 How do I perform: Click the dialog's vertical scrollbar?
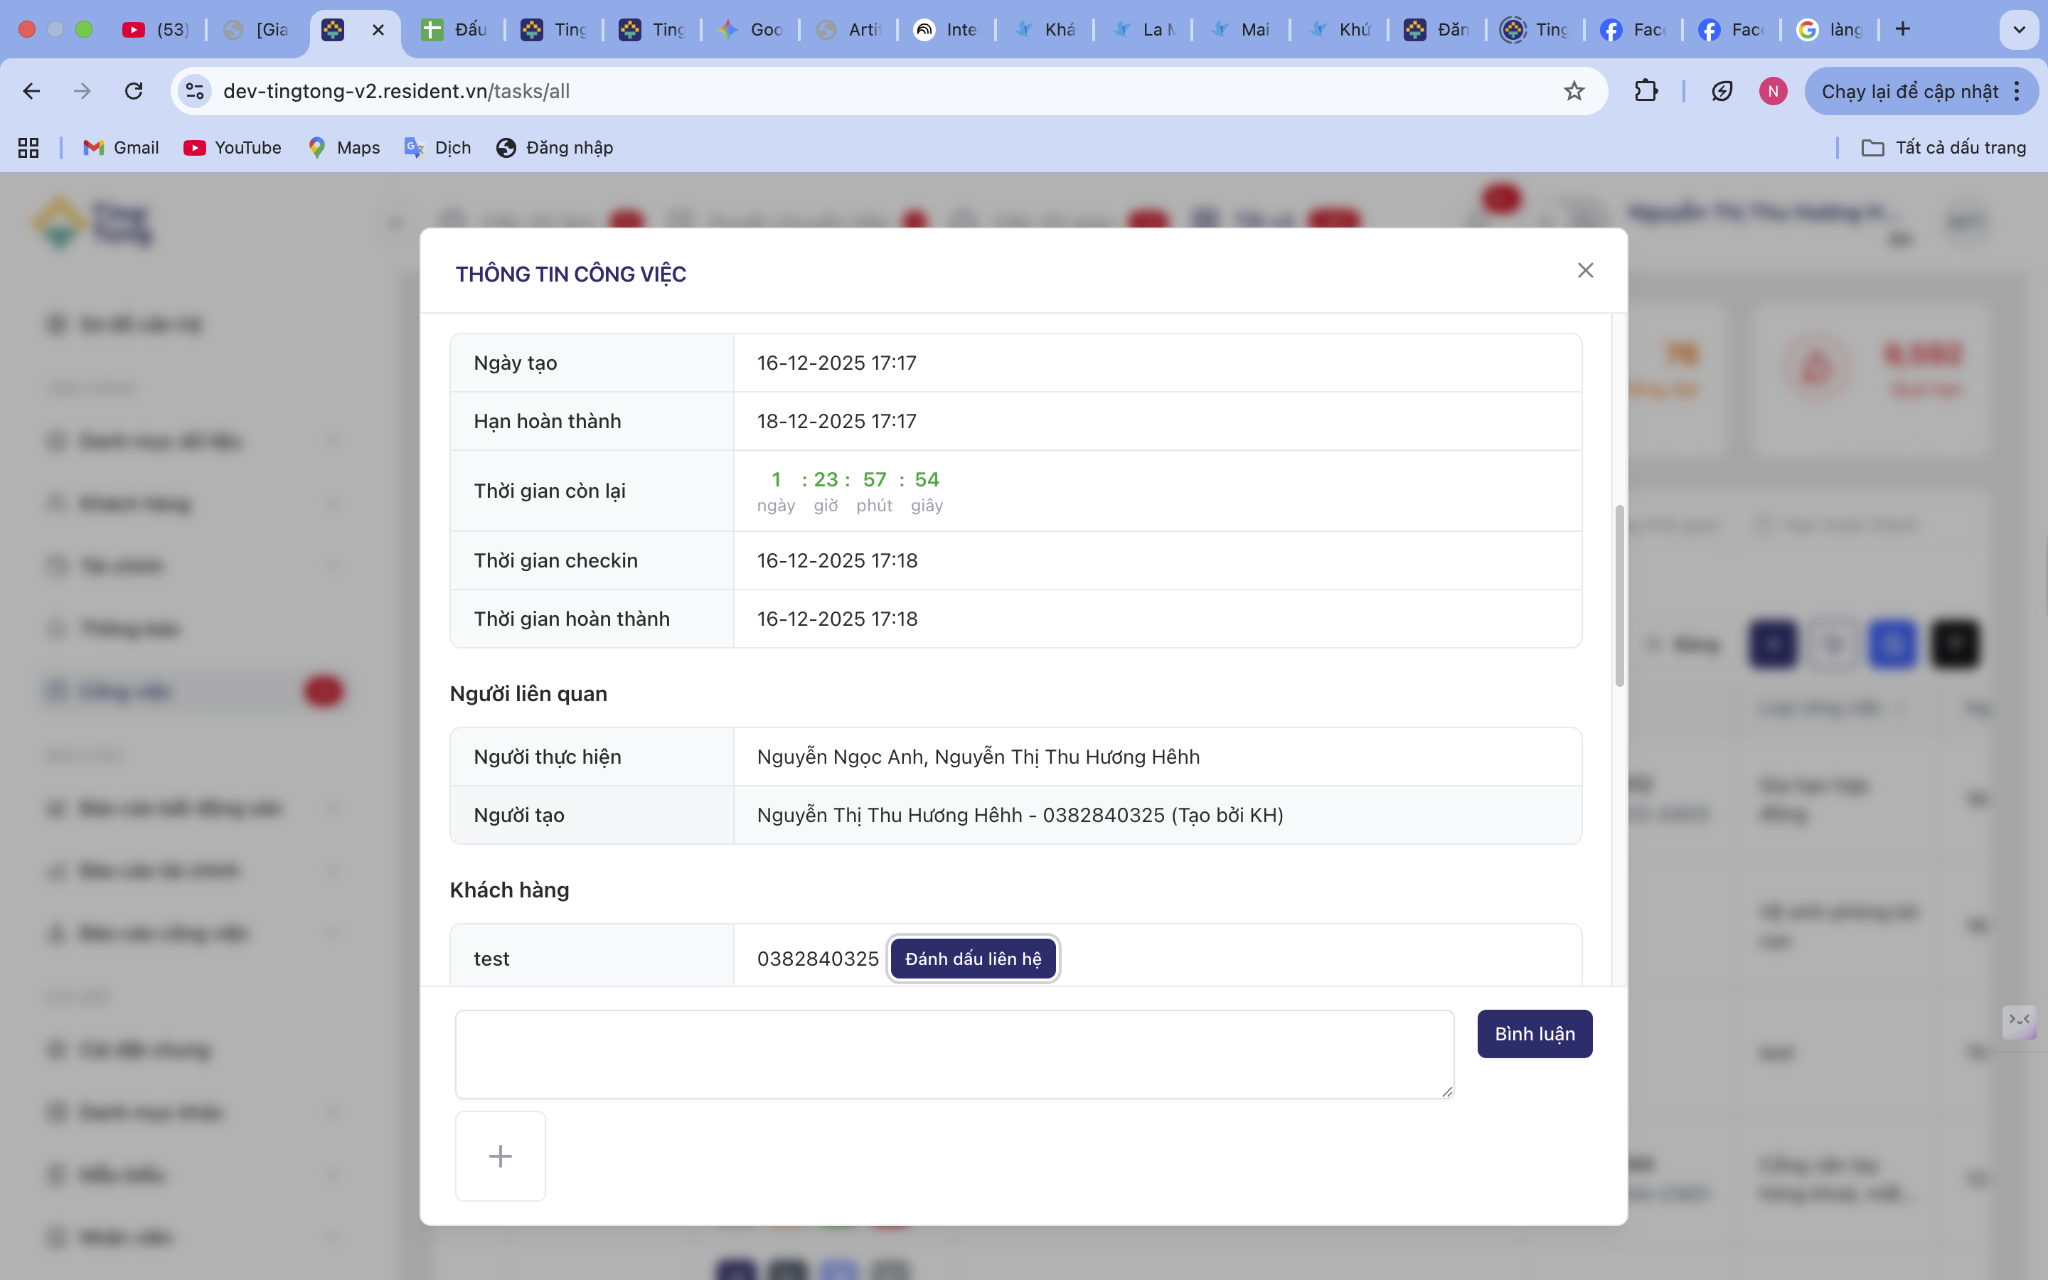(1619, 595)
